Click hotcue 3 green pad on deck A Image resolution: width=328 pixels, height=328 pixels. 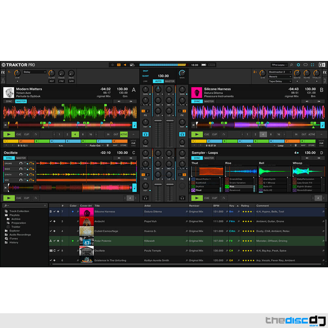click(x=42, y=141)
